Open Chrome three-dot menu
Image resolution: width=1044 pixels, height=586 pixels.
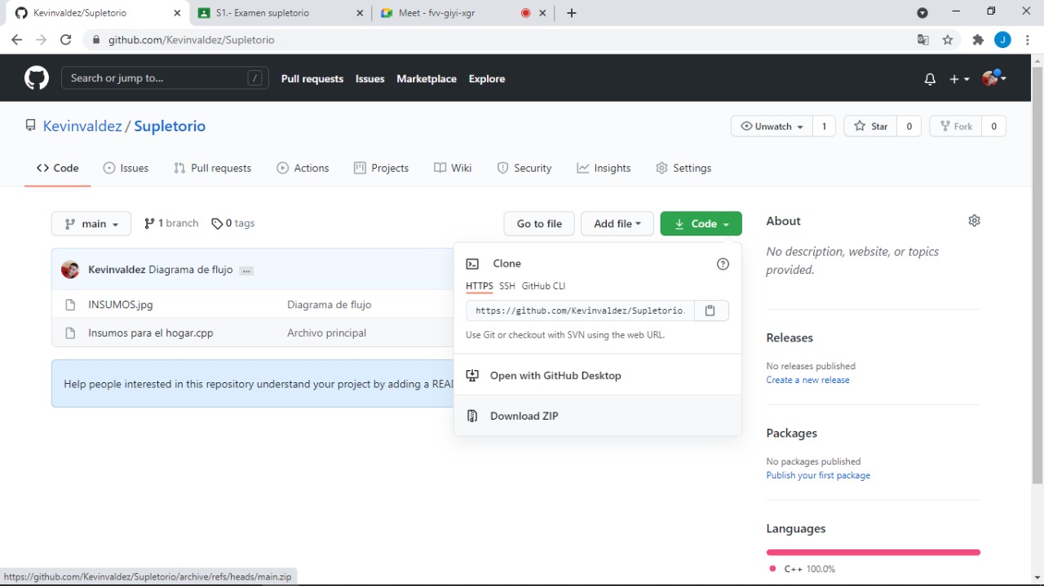tap(1027, 39)
